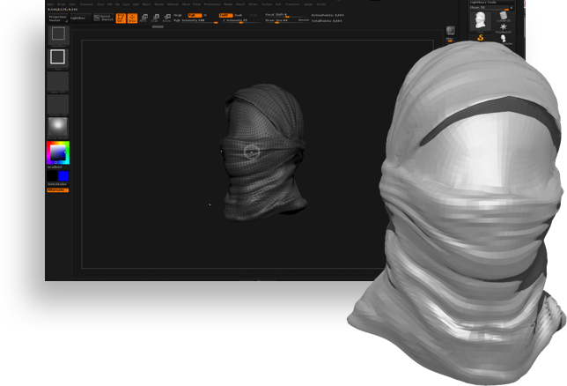Open the Projection Master button
This screenshot has width=567, height=386.
(57, 18)
